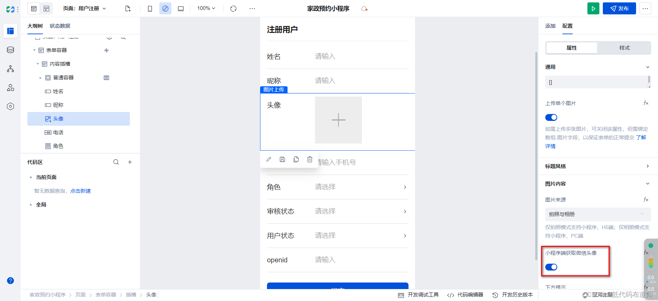This screenshot has width=658, height=301.
Task: Open the 页面: 用户注册 page dropdown
Action: click(84, 9)
